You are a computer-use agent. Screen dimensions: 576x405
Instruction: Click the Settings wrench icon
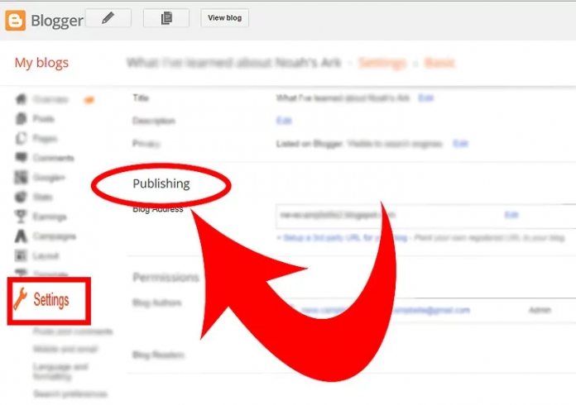tap(21, 300)
